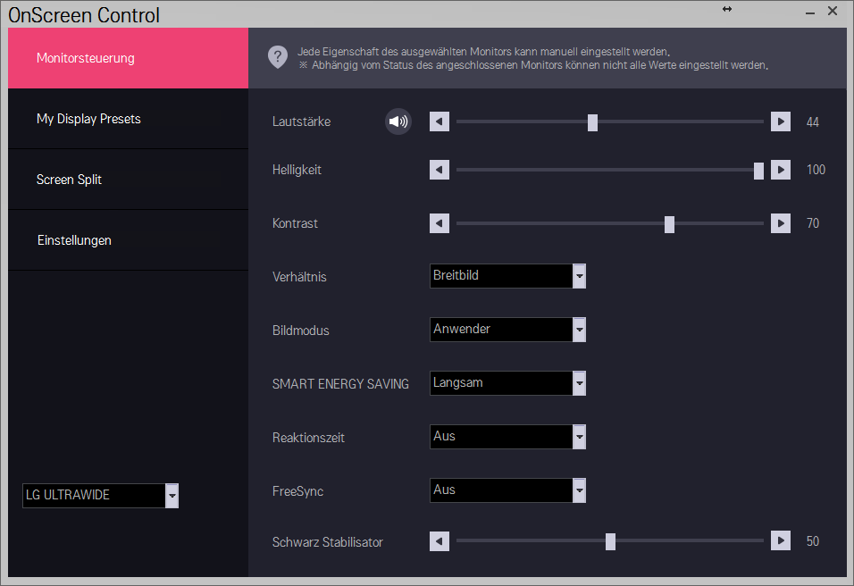Increase Kontrast with the right arrow
This screenshot has height=586, width=854.
(781, 223)
